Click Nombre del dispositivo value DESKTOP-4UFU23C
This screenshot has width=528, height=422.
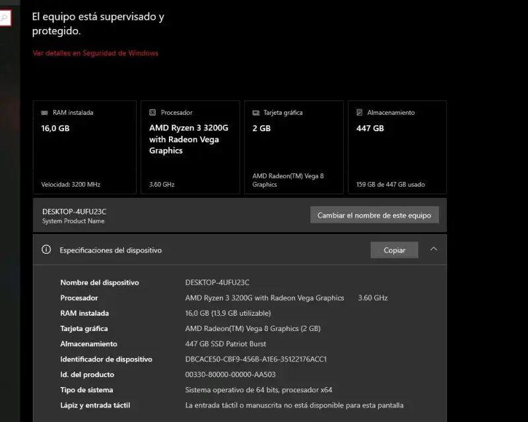point(217,282)
